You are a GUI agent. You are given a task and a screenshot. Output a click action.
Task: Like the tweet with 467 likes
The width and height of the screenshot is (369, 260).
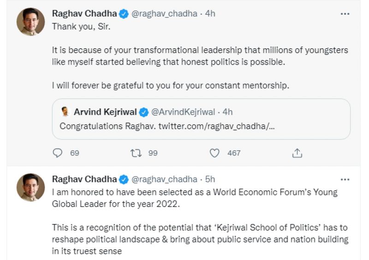click(x=214, y=153)
